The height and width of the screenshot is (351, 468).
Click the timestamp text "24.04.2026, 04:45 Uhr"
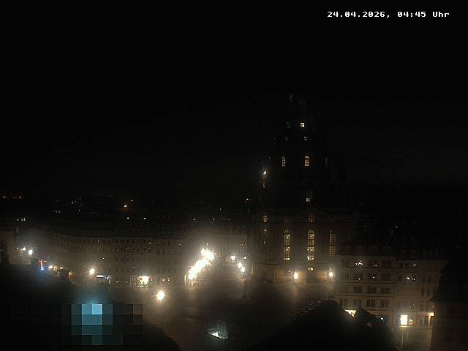click(388, 15)
